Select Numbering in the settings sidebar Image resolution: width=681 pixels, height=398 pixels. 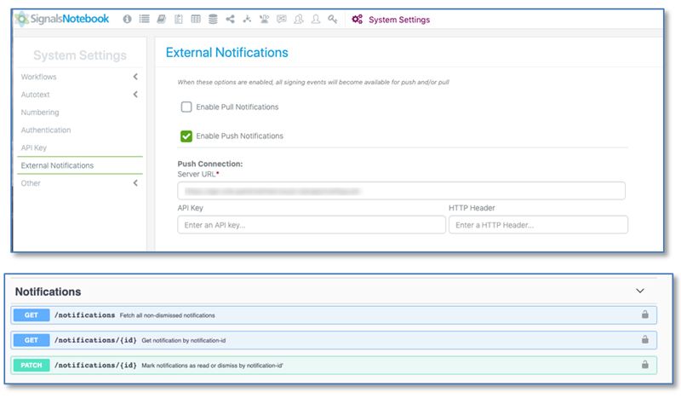click(40, 112)
